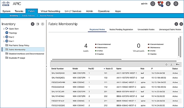Select Disabled Interfaces and Decommissioned

[x=26, y=54]
